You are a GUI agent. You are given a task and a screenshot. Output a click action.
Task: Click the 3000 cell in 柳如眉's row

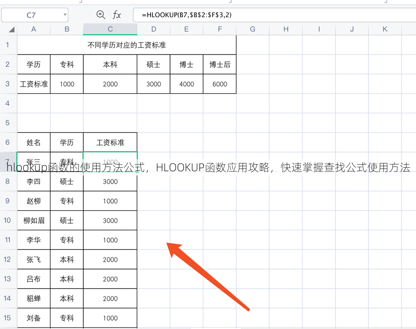tap(110, 220)
